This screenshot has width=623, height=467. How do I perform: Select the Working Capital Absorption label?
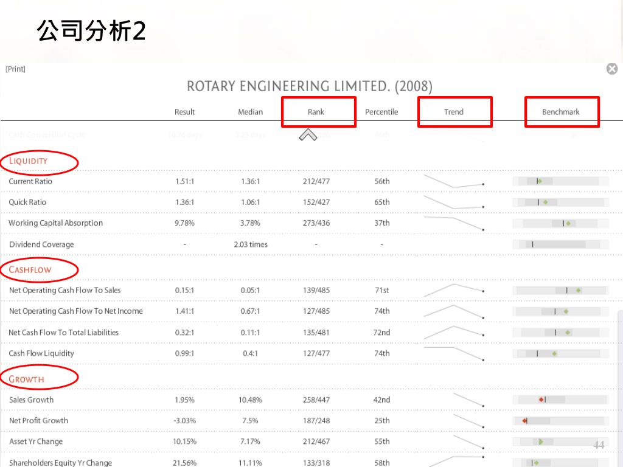55,223
